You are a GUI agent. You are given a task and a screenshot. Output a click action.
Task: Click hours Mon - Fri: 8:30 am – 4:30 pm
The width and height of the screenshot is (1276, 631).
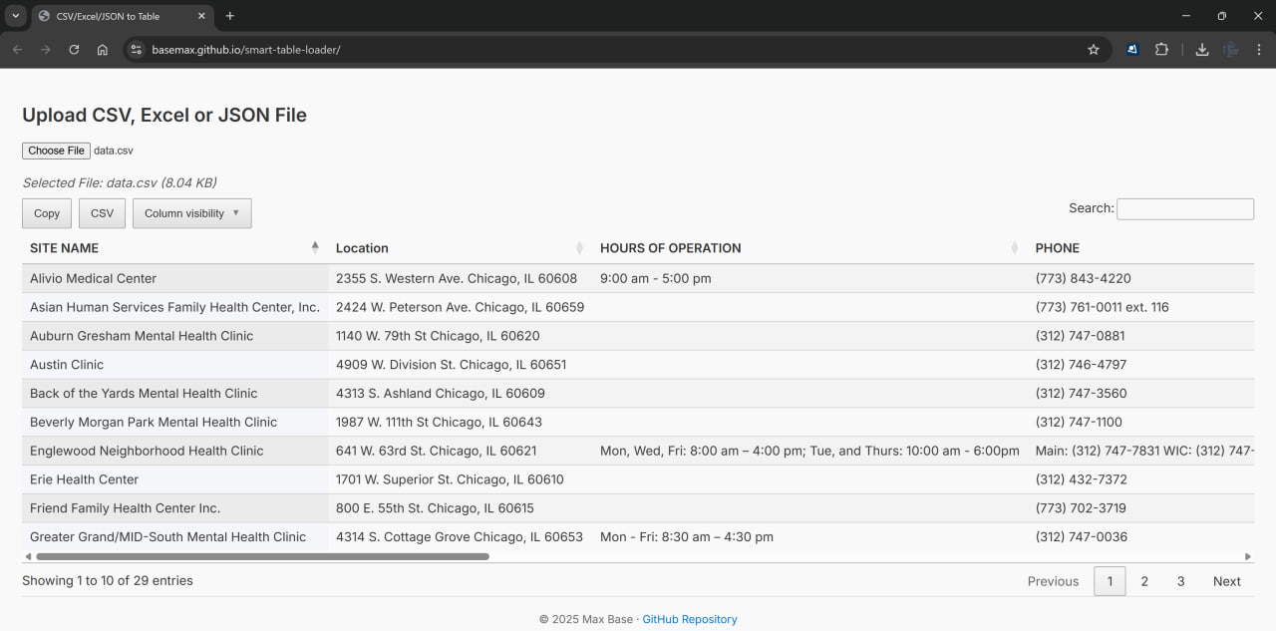point(687,537)
